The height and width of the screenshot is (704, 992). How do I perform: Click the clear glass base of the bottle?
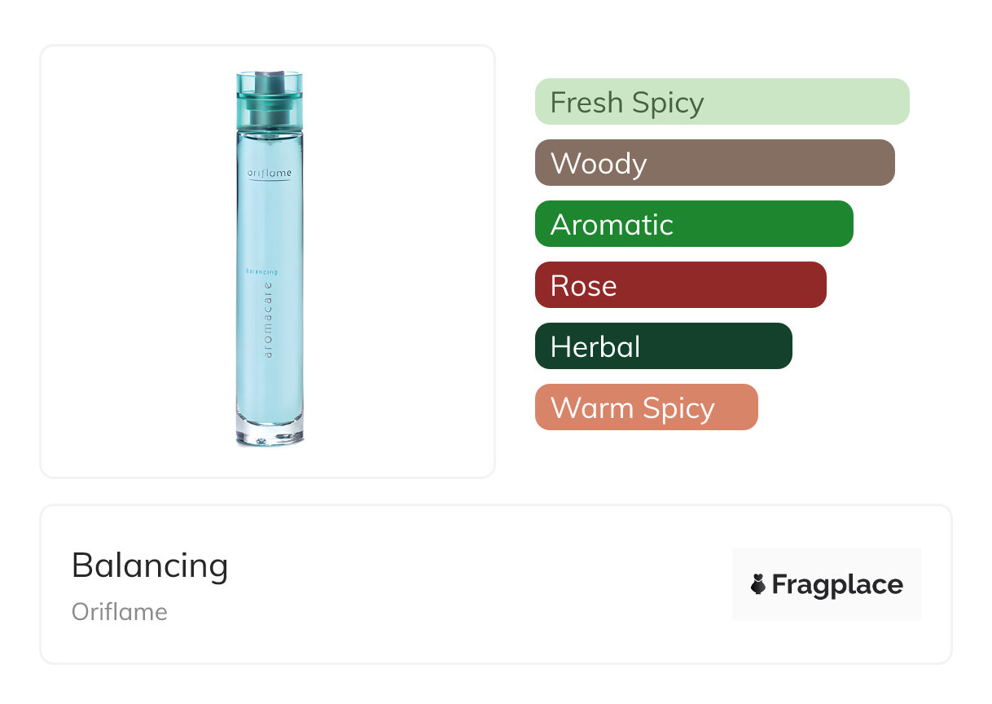(270, 433)
